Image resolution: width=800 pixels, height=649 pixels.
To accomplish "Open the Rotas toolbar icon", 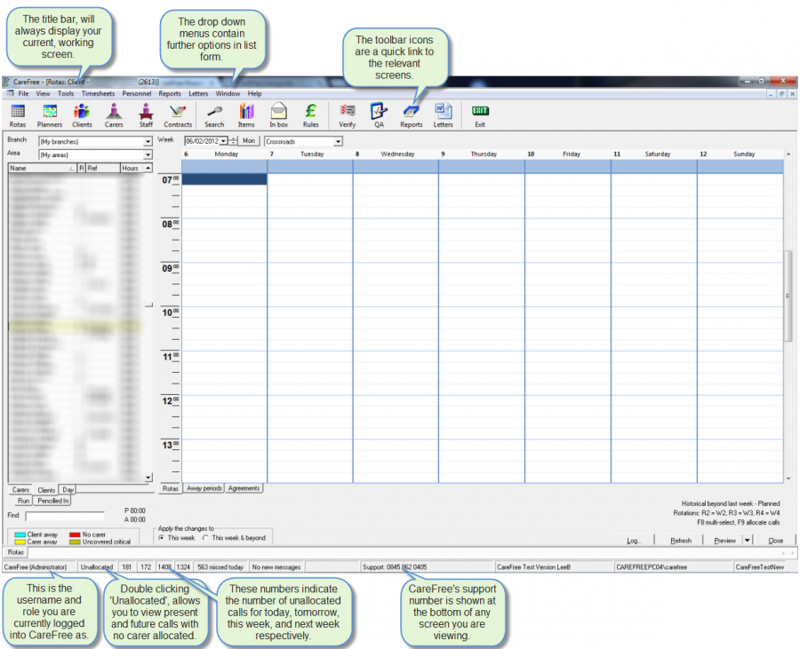I will [18, 114].
